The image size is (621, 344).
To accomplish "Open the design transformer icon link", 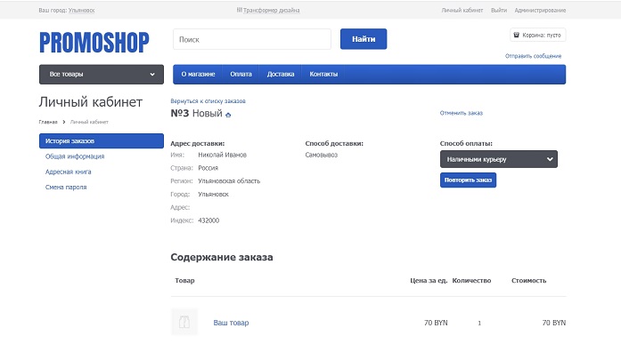I will click(x=239, y=10).
